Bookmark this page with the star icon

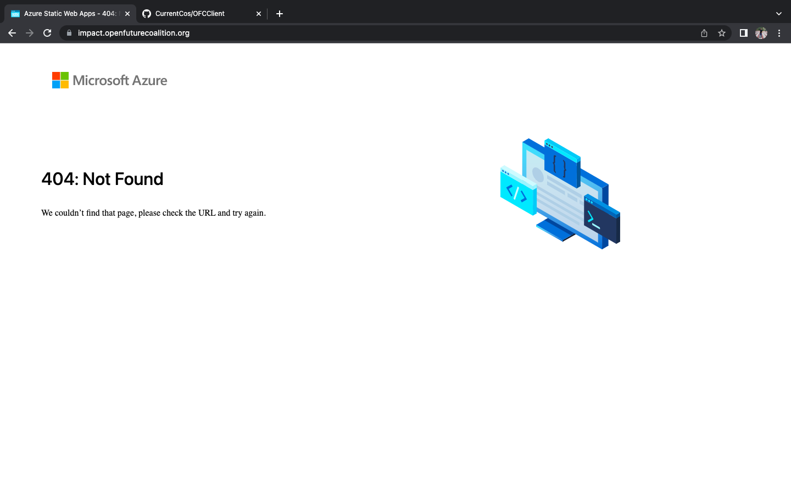[722, 33]
